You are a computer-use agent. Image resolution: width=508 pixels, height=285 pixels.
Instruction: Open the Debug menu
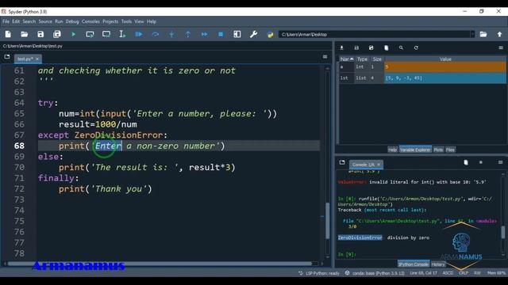pyautogui.click(x=72, y=21)
